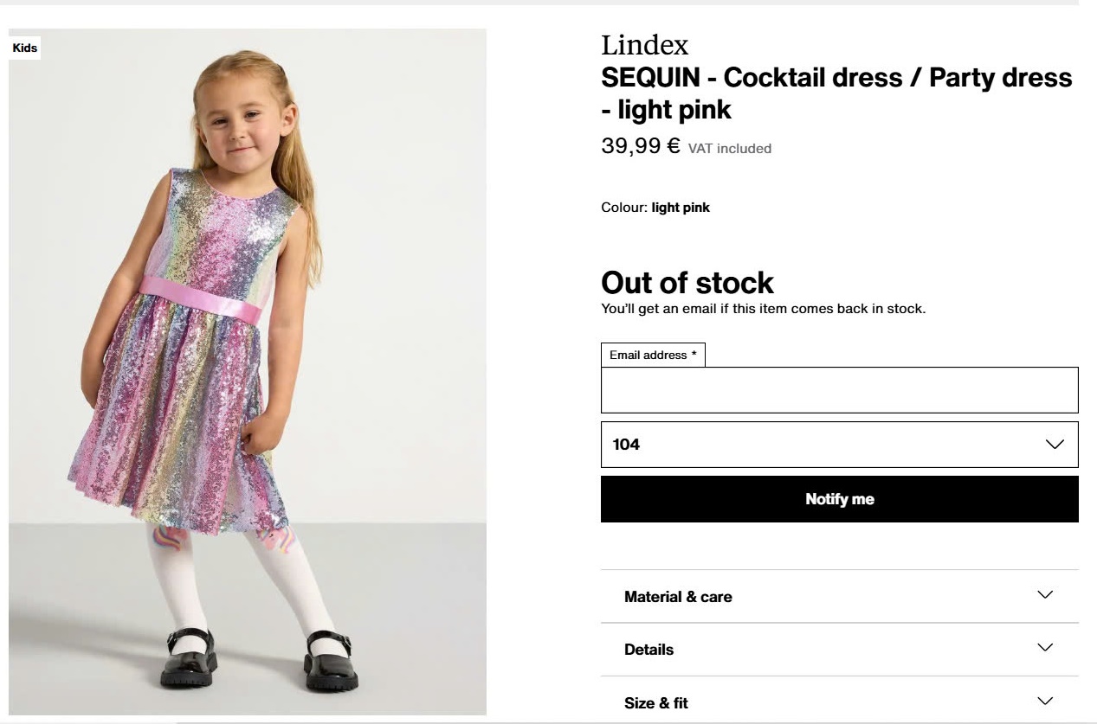Click the Out of stock heading

[687, 283]
